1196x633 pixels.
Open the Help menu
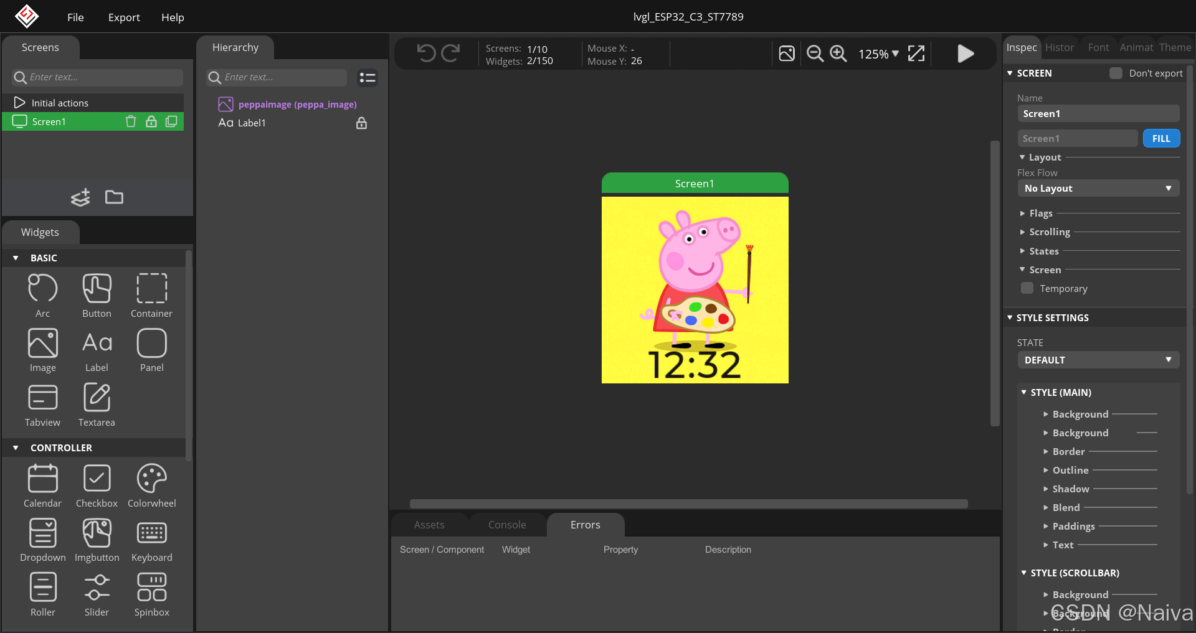coord(173,17)
